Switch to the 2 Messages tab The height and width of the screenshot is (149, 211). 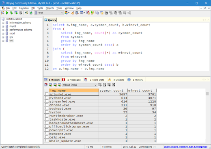(x=74, y=80)
